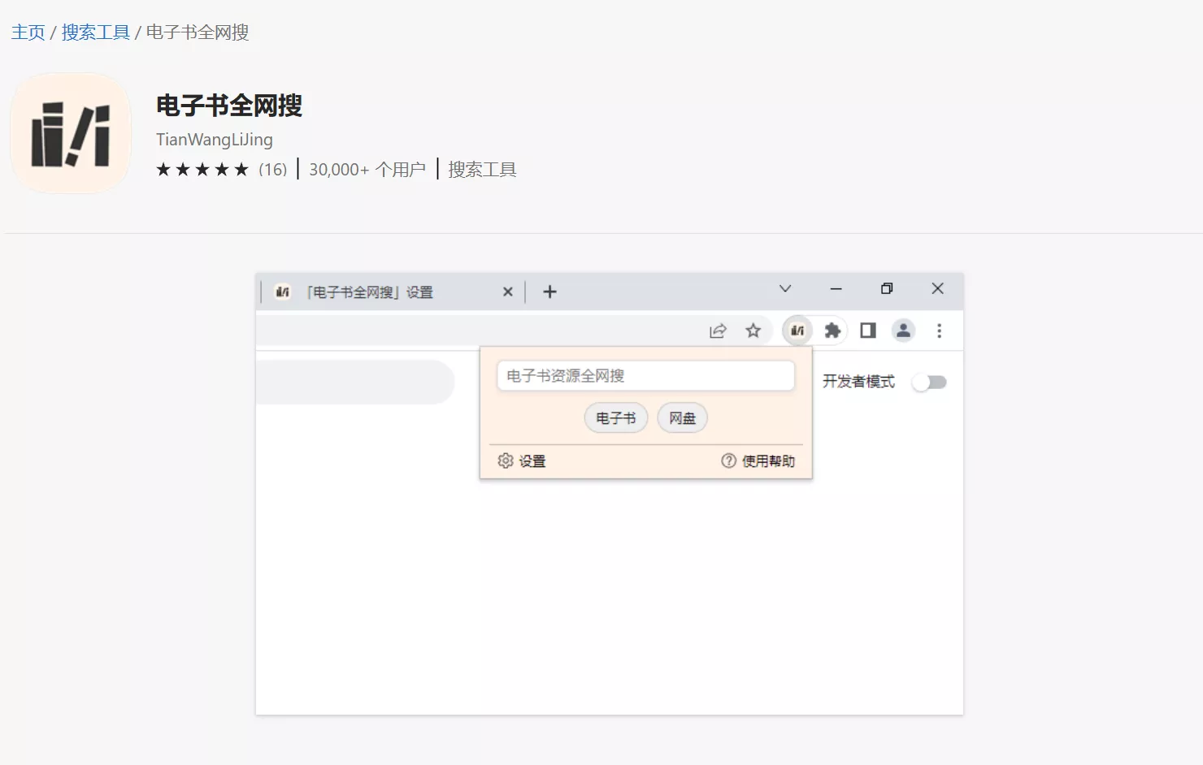Restore the browser window in screenshot
The width and height of the screenshot is (1203, 765).
(x=887, y=288)
